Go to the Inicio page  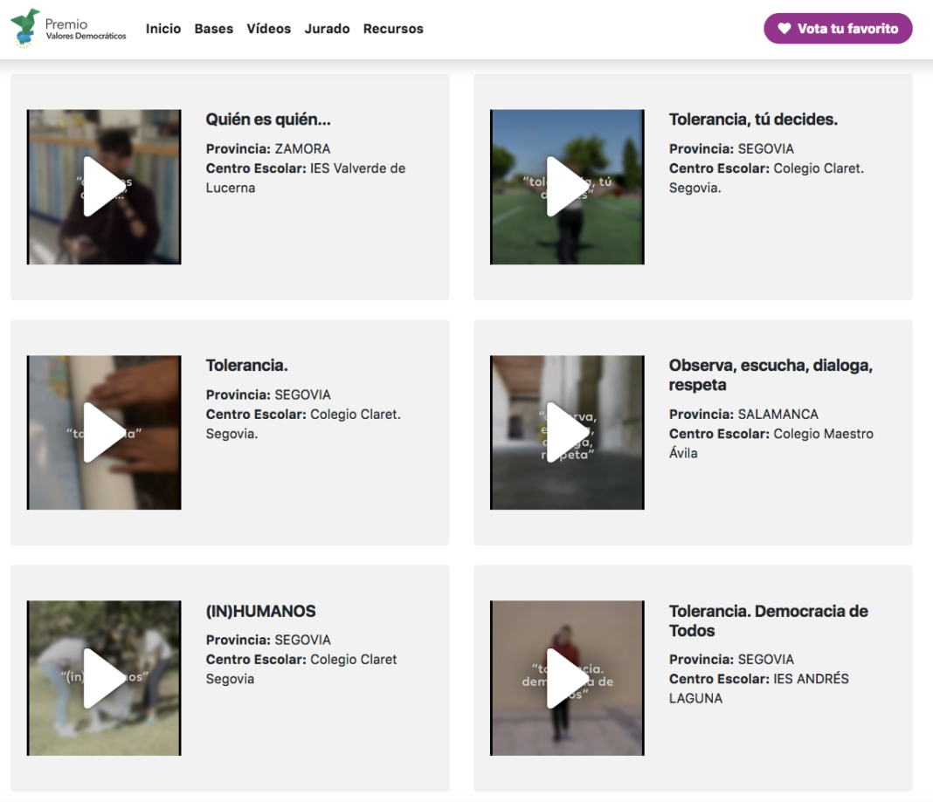coord(163,29)
